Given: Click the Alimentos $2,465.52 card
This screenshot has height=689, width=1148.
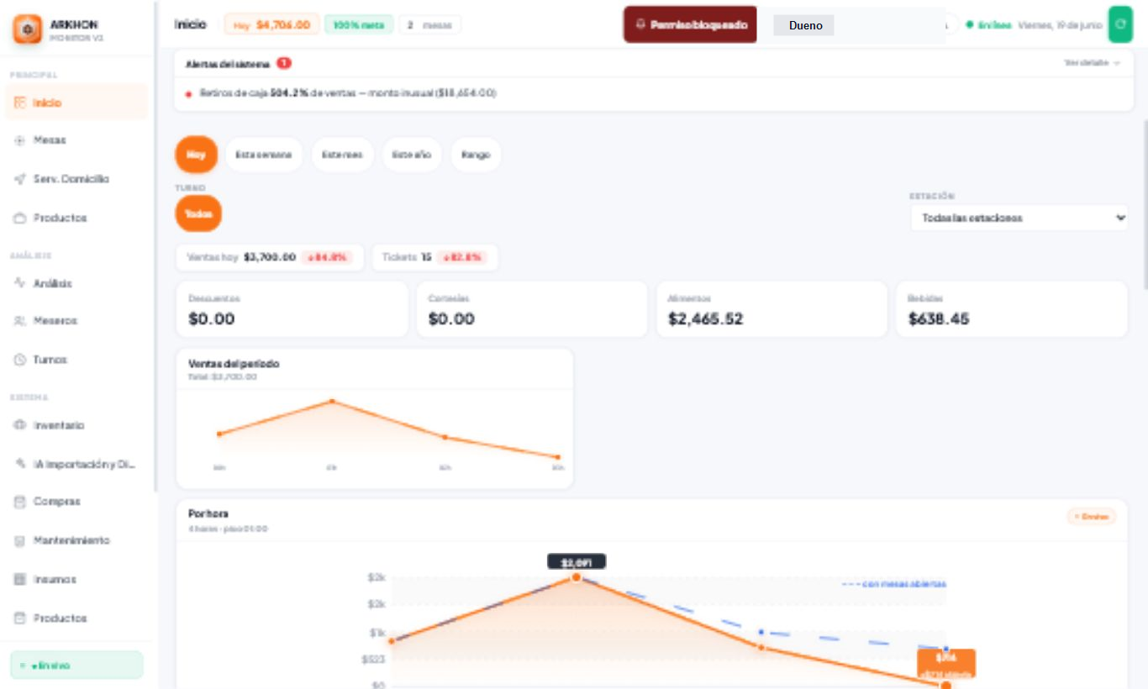Looking at the screenshot, I should pyautogui.click(x=771, y=309).
